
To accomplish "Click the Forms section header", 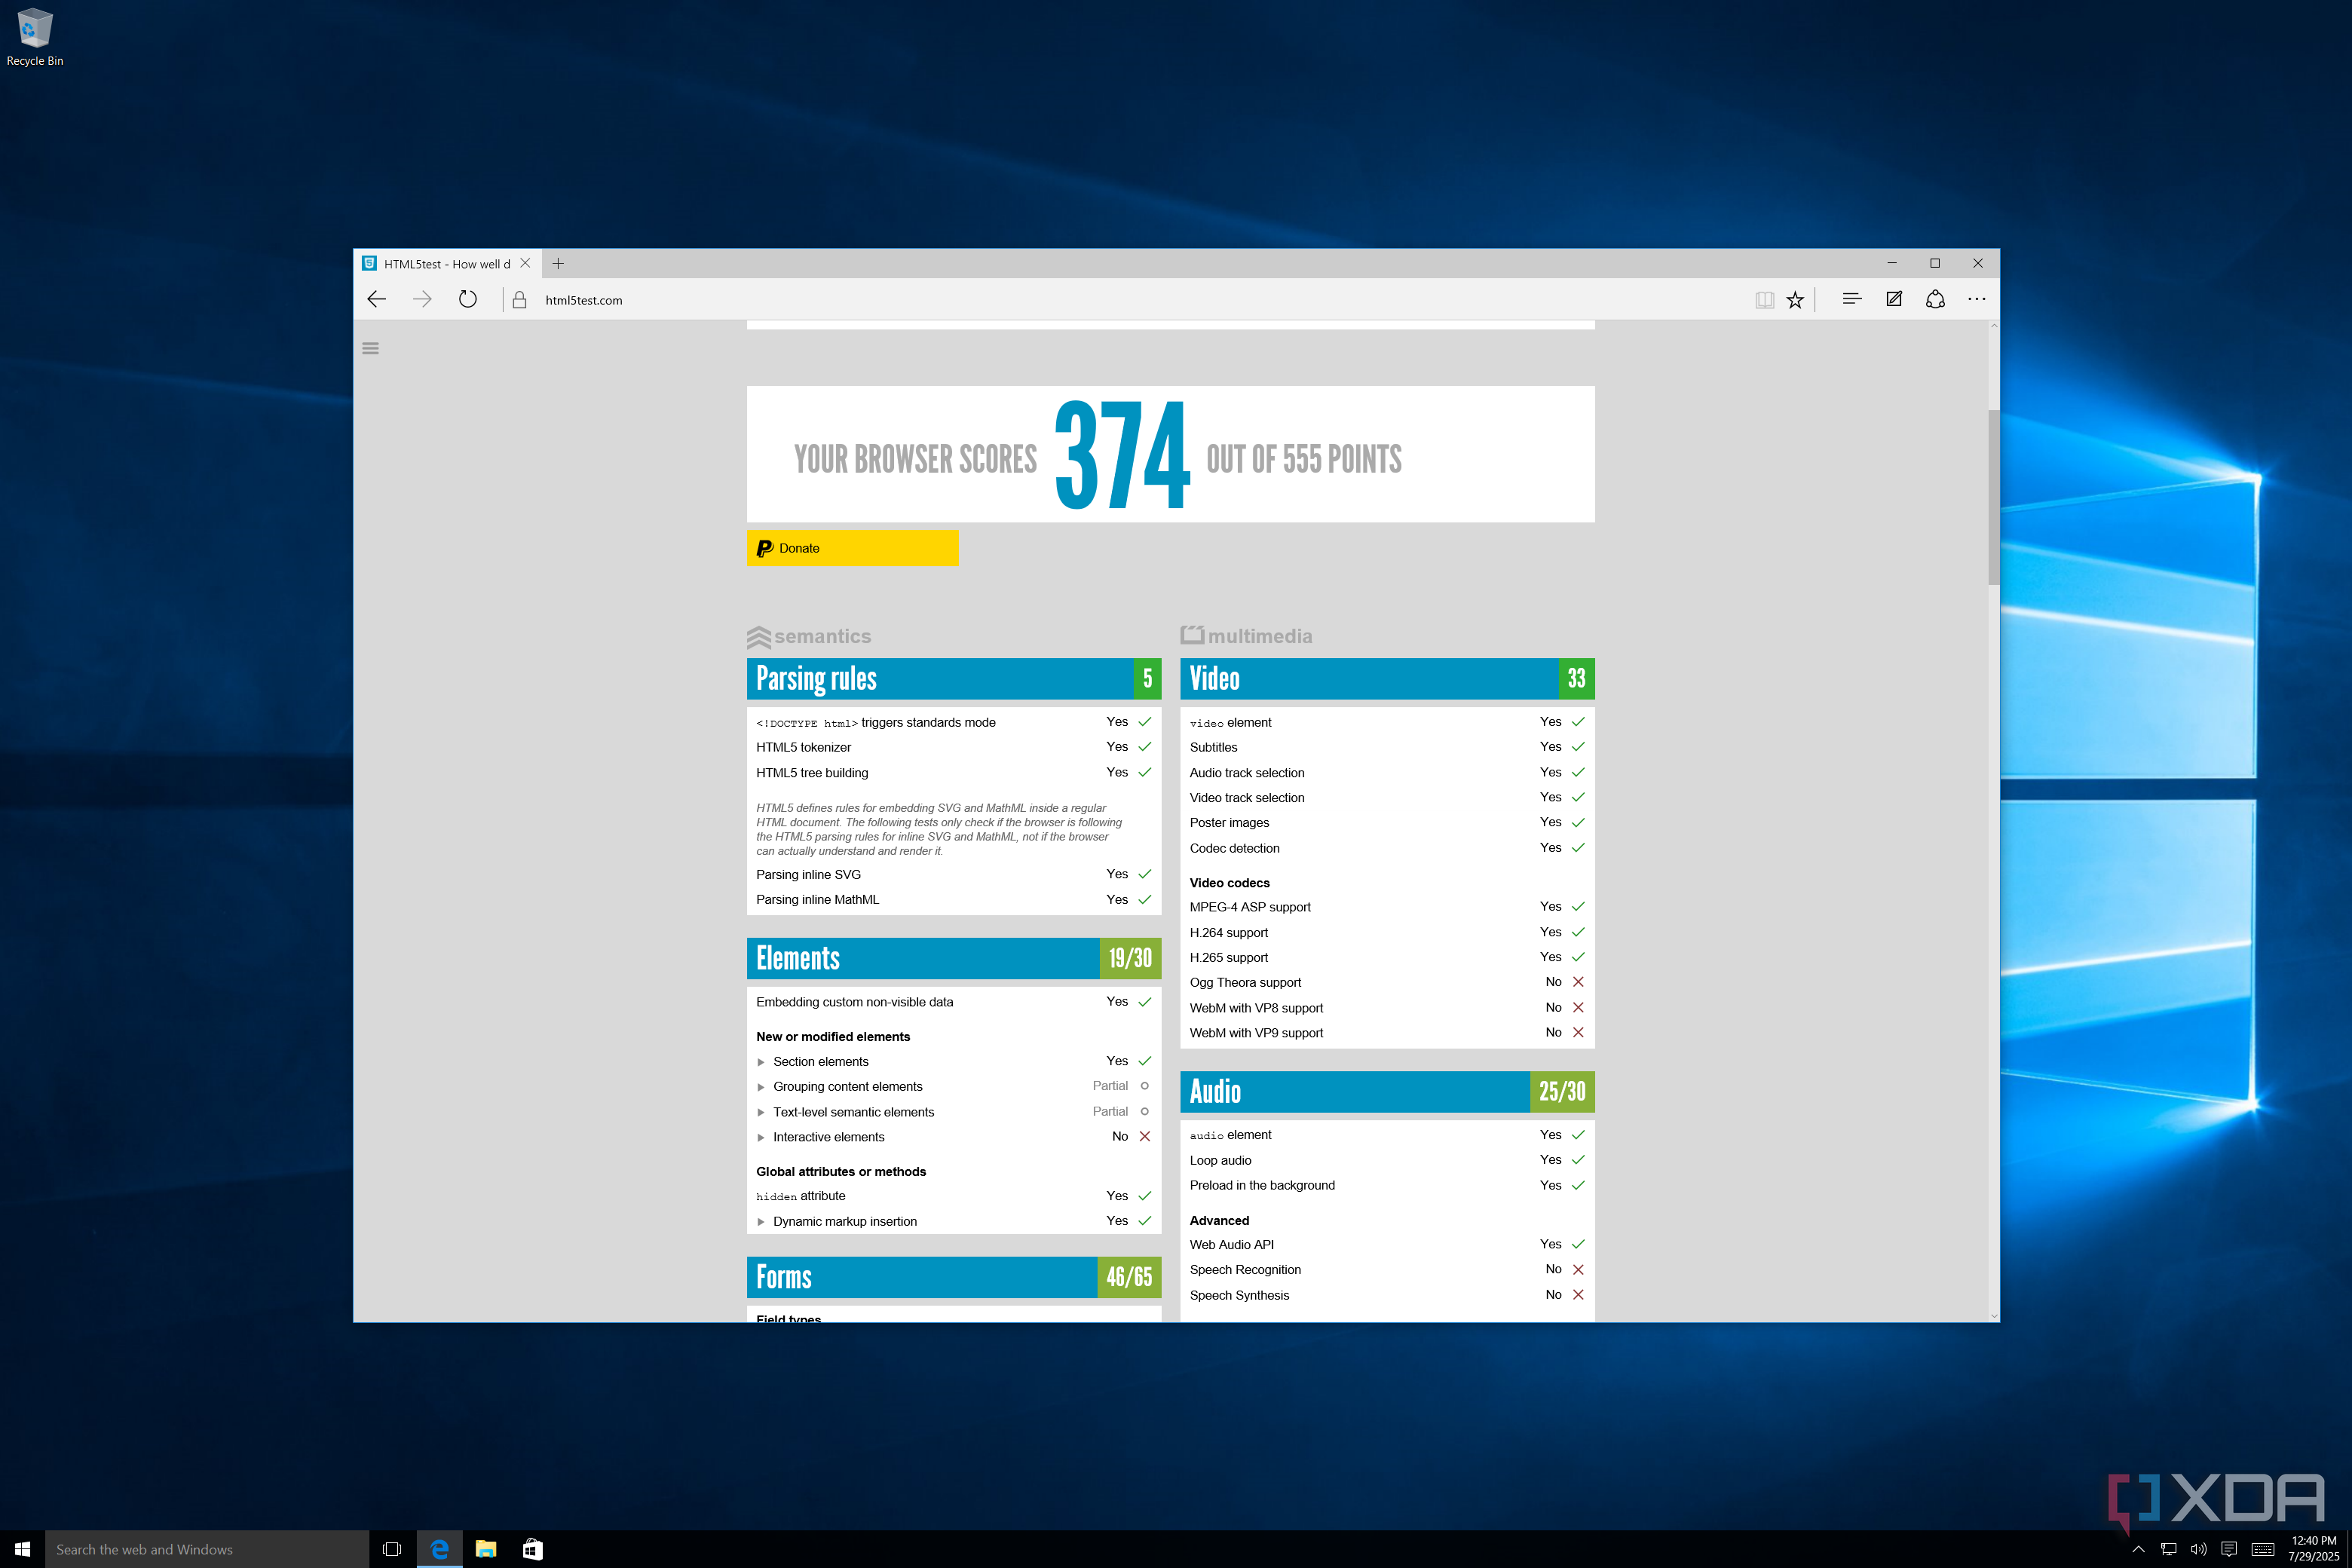I will pos(953,1277).
